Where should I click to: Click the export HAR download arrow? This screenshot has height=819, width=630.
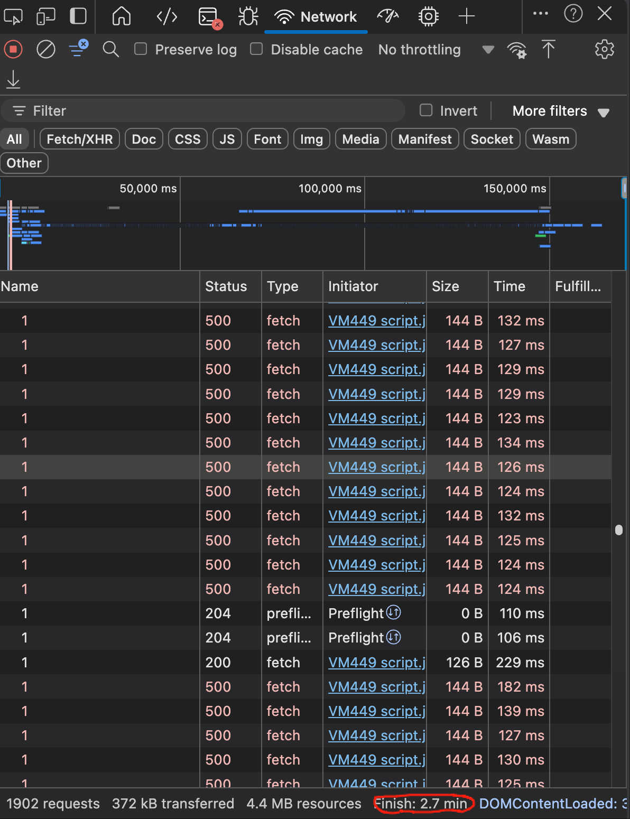pos(13,80)
